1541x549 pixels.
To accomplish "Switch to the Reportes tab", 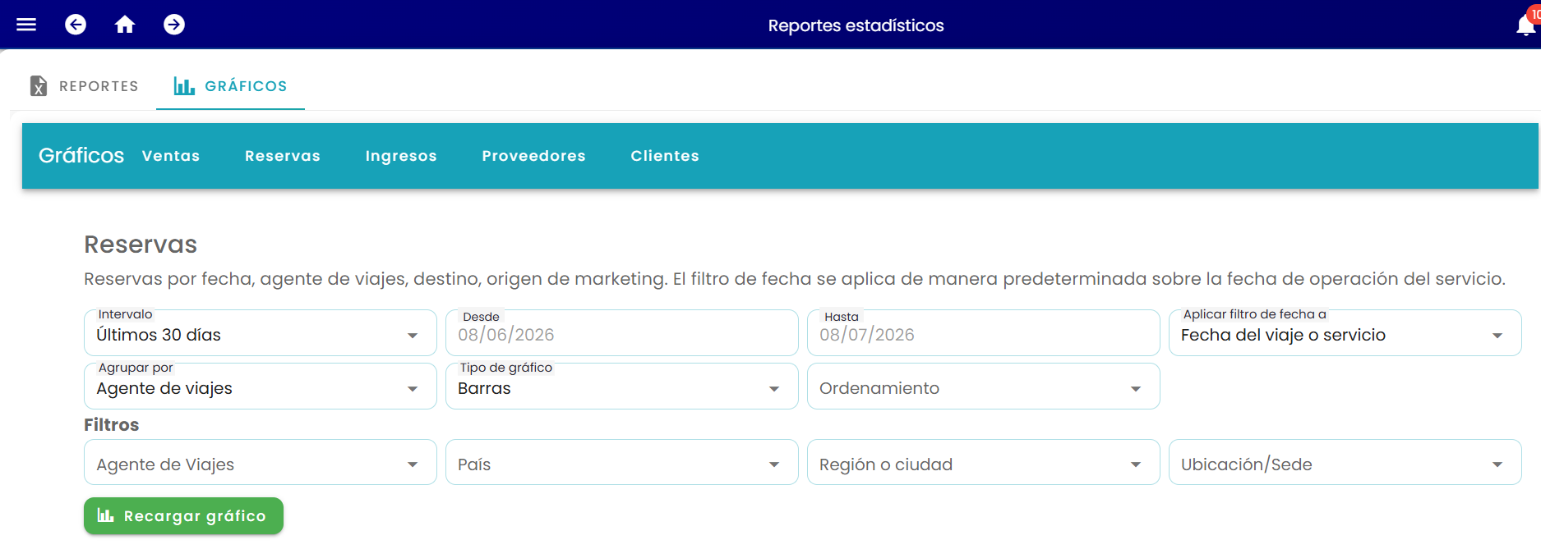I will (85, 86).
